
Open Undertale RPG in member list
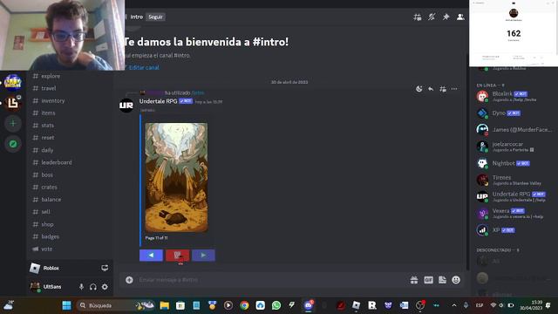click(x=514, y=196)
